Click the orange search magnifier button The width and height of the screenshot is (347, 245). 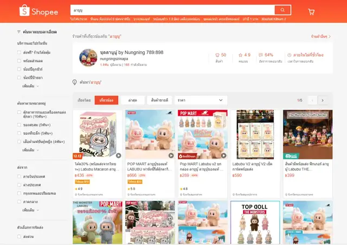(282, 10)
